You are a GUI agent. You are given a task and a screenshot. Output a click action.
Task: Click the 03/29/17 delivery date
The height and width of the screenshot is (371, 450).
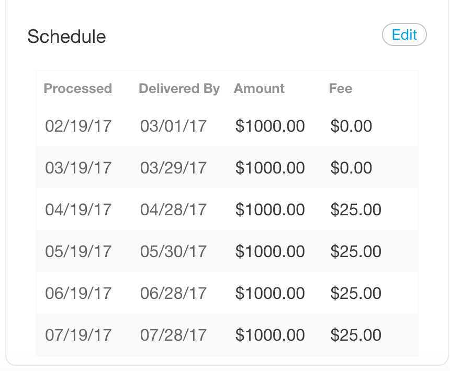pyautogui.click(x=173, y=168)
